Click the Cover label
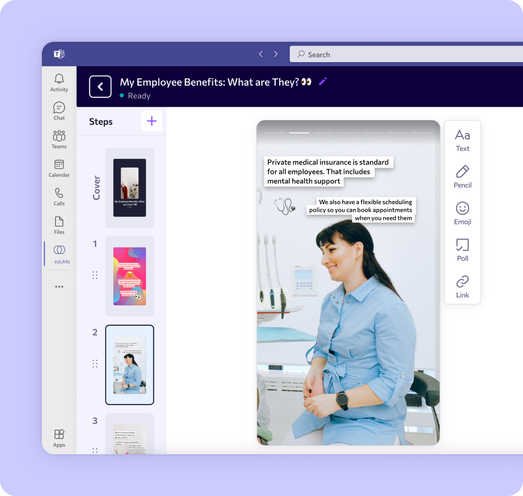 point(96,188)
